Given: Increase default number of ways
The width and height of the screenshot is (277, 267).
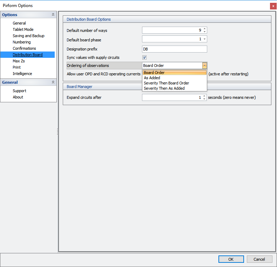Looking at the screenshot, I should [x=205, y=29].
